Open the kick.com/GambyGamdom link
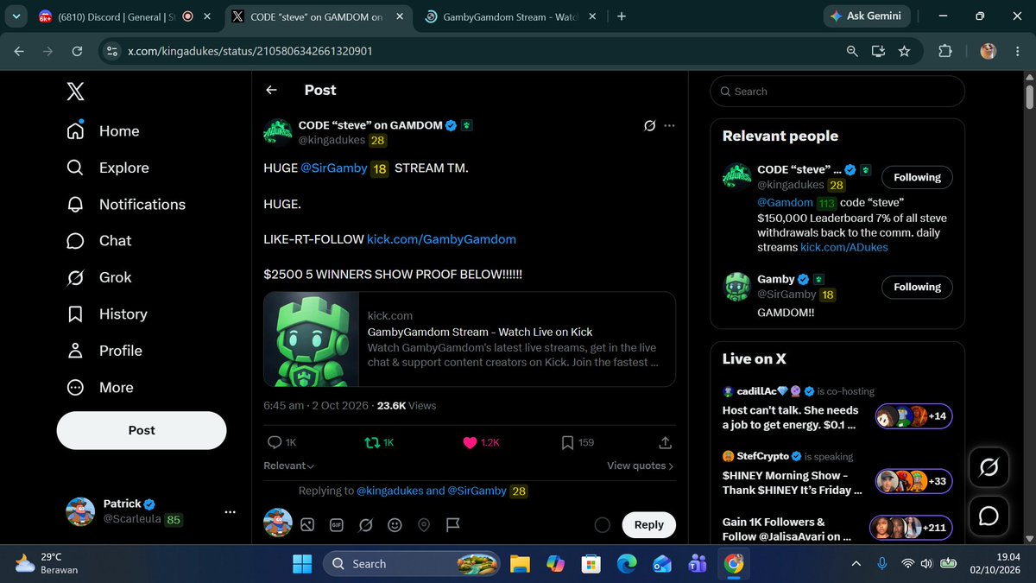The width and height of the screenshot is (1036, 583). click(441, 238)
